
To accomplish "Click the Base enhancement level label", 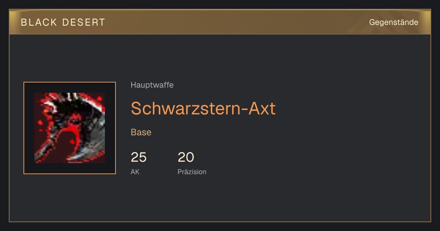I will (141, 132).
